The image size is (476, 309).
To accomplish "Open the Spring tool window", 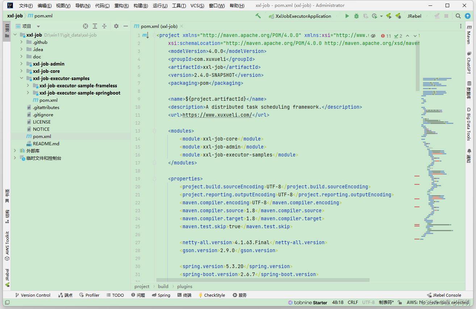I will pos(161,295).
